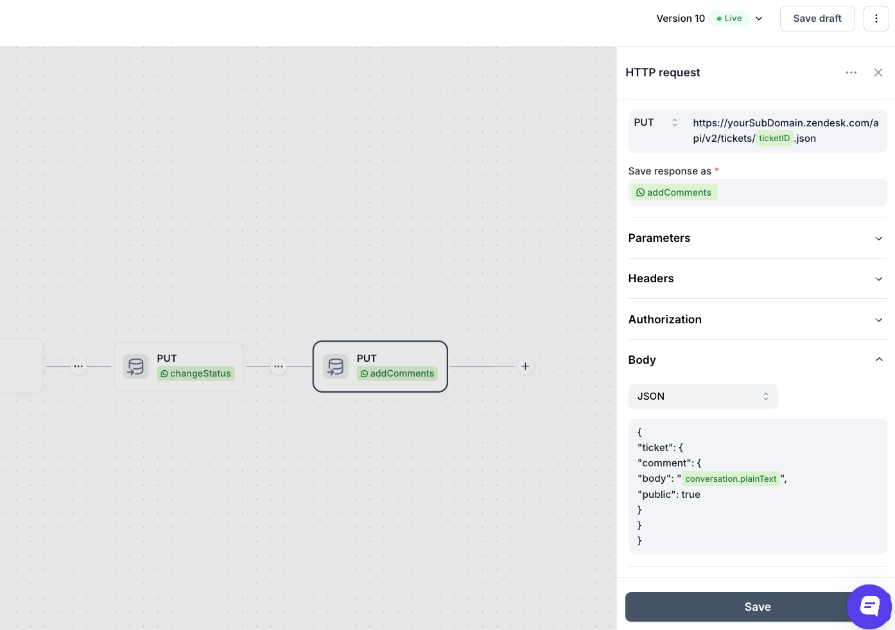Expand the Parameters section

click(x=758, y=238)
